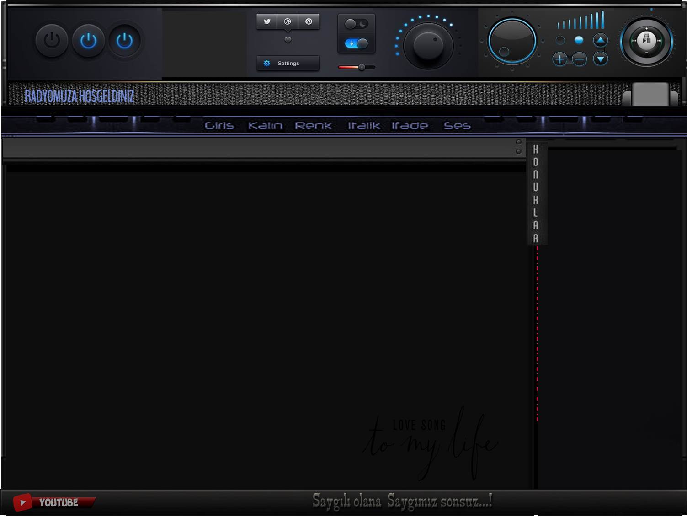The image size is (687, 517).
Task: Click the Pinterest icon
Action: (x=309, y=21)
